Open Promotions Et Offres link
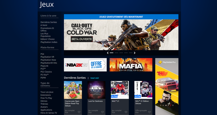The width and height of the screenshot is (217, 115). [47, 29]
